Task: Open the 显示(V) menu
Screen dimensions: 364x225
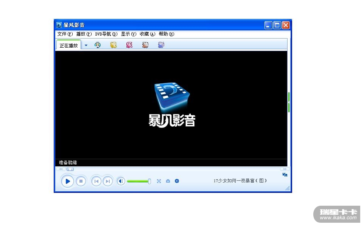Action: tap(128, 34)
